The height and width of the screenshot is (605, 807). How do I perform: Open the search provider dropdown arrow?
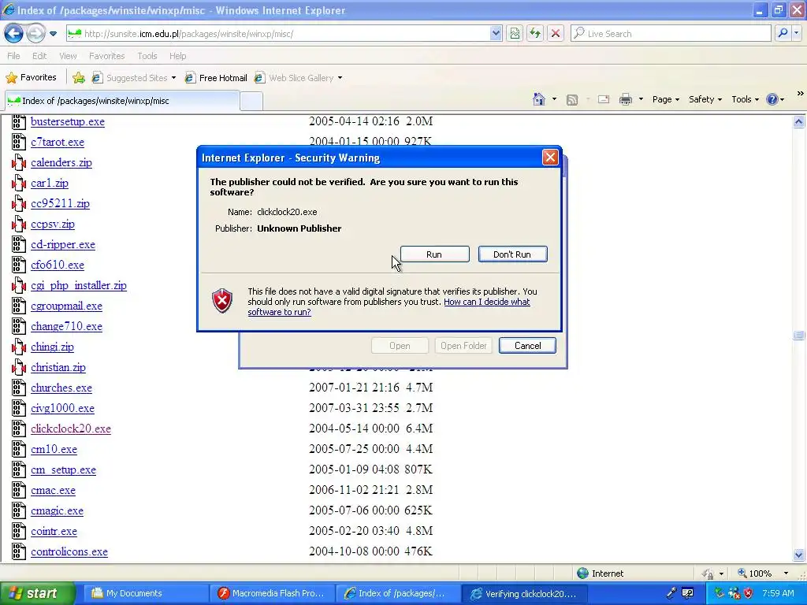(x=797, y=34)
